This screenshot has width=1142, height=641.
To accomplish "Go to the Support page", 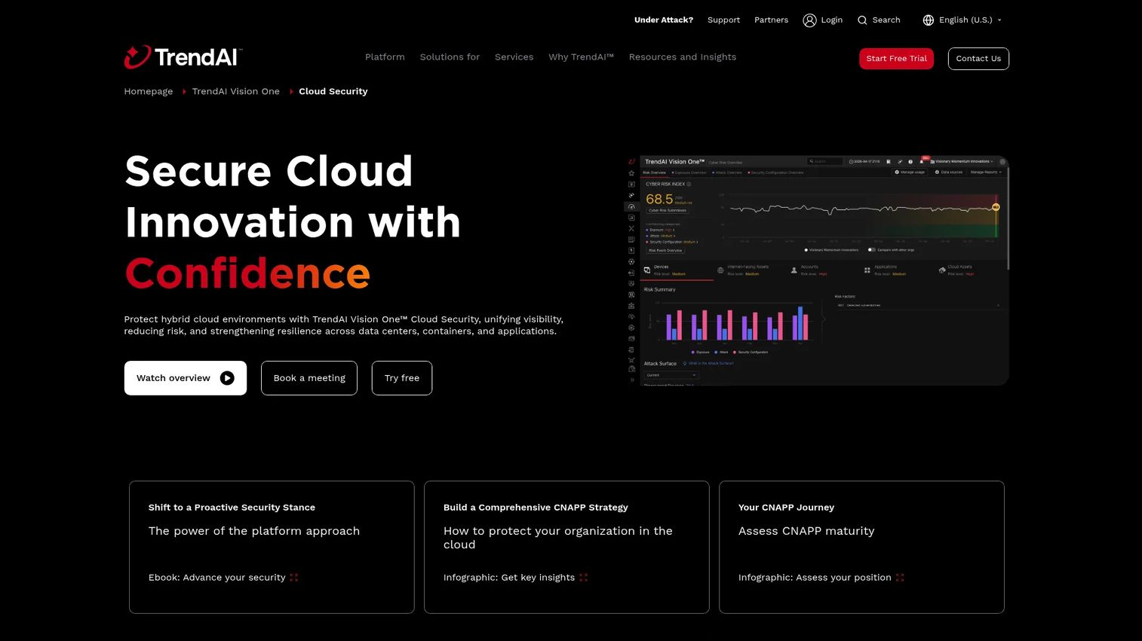I will coord(723,20).
